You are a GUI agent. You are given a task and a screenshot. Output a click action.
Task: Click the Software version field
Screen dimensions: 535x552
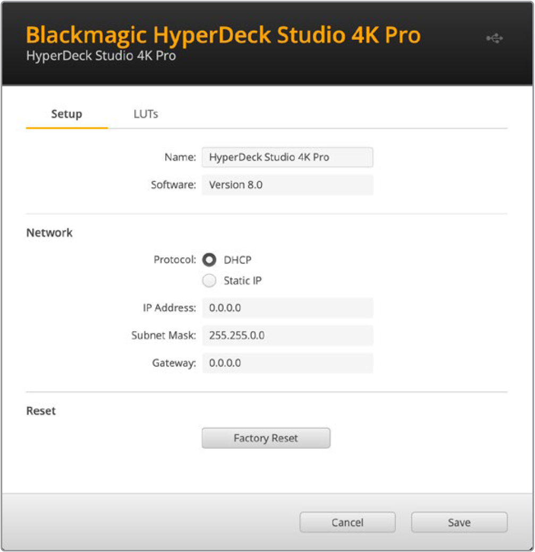coord(287,185)
